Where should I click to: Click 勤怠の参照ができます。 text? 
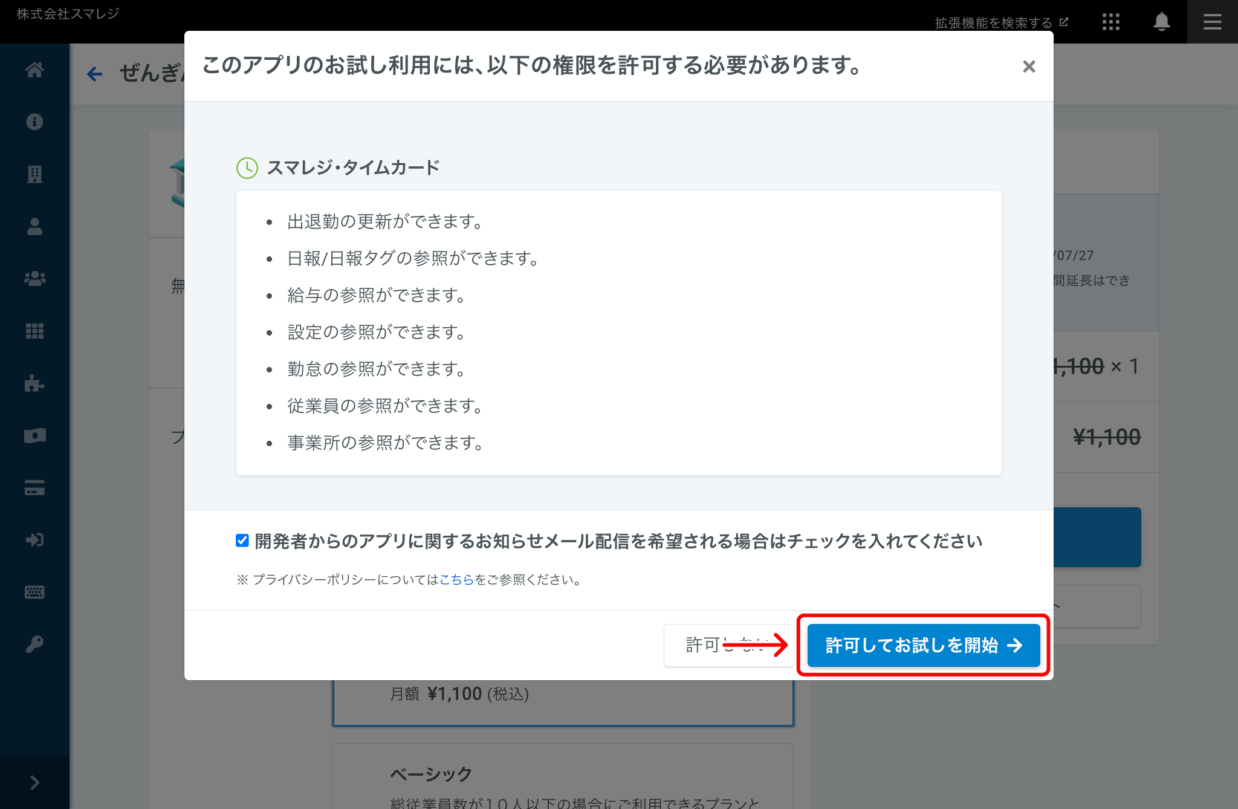point(377,369)
